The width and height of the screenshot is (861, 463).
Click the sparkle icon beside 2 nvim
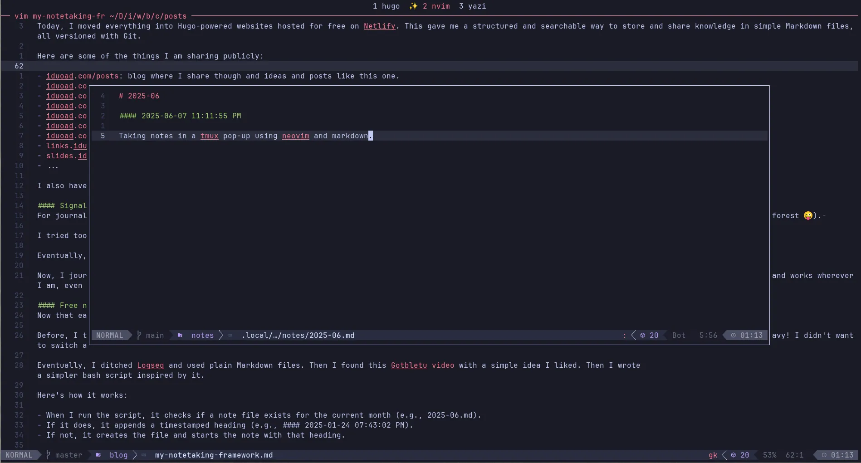(x=413, y=6)
